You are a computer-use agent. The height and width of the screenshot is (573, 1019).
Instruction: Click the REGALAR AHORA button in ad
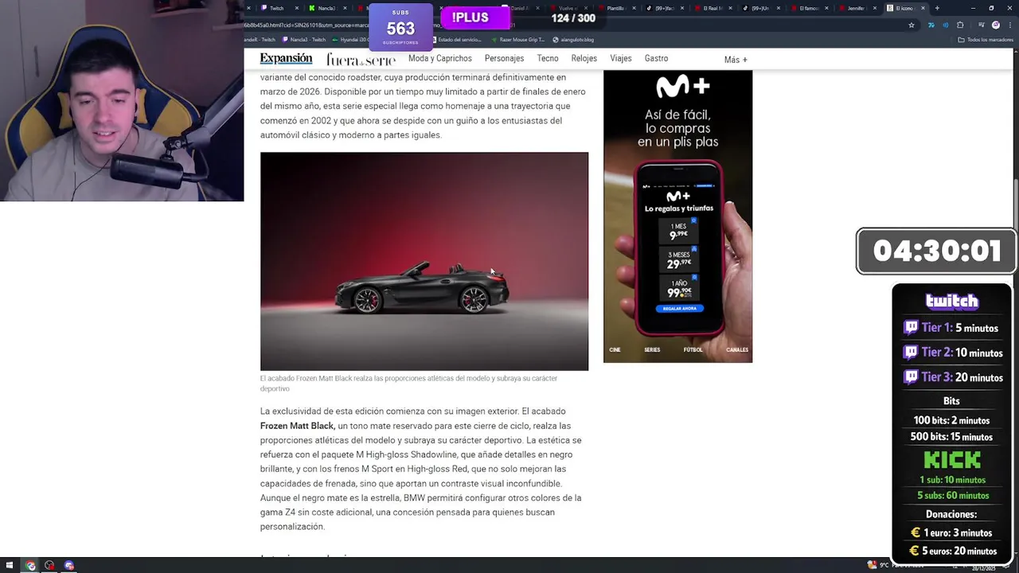click(679, 308)
